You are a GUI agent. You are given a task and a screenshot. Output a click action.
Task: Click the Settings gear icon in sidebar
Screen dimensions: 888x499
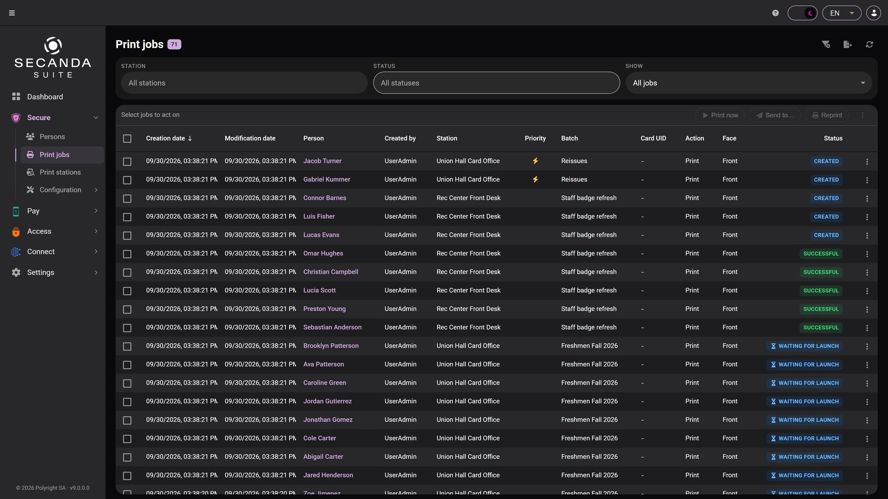[16, 272]
